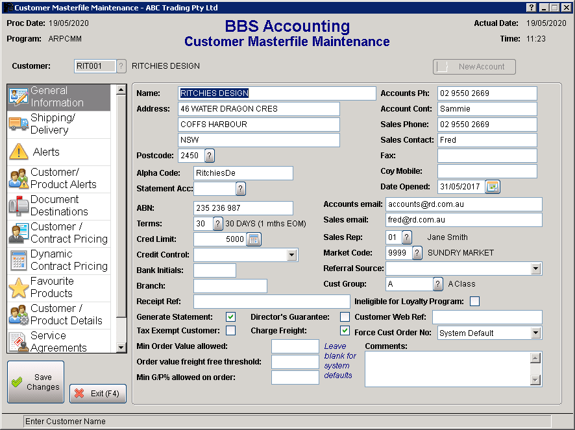Viewport: 575px width, 430px height.
Task: Open the Sales Rep lookup button
Action: tap(407, 237)
